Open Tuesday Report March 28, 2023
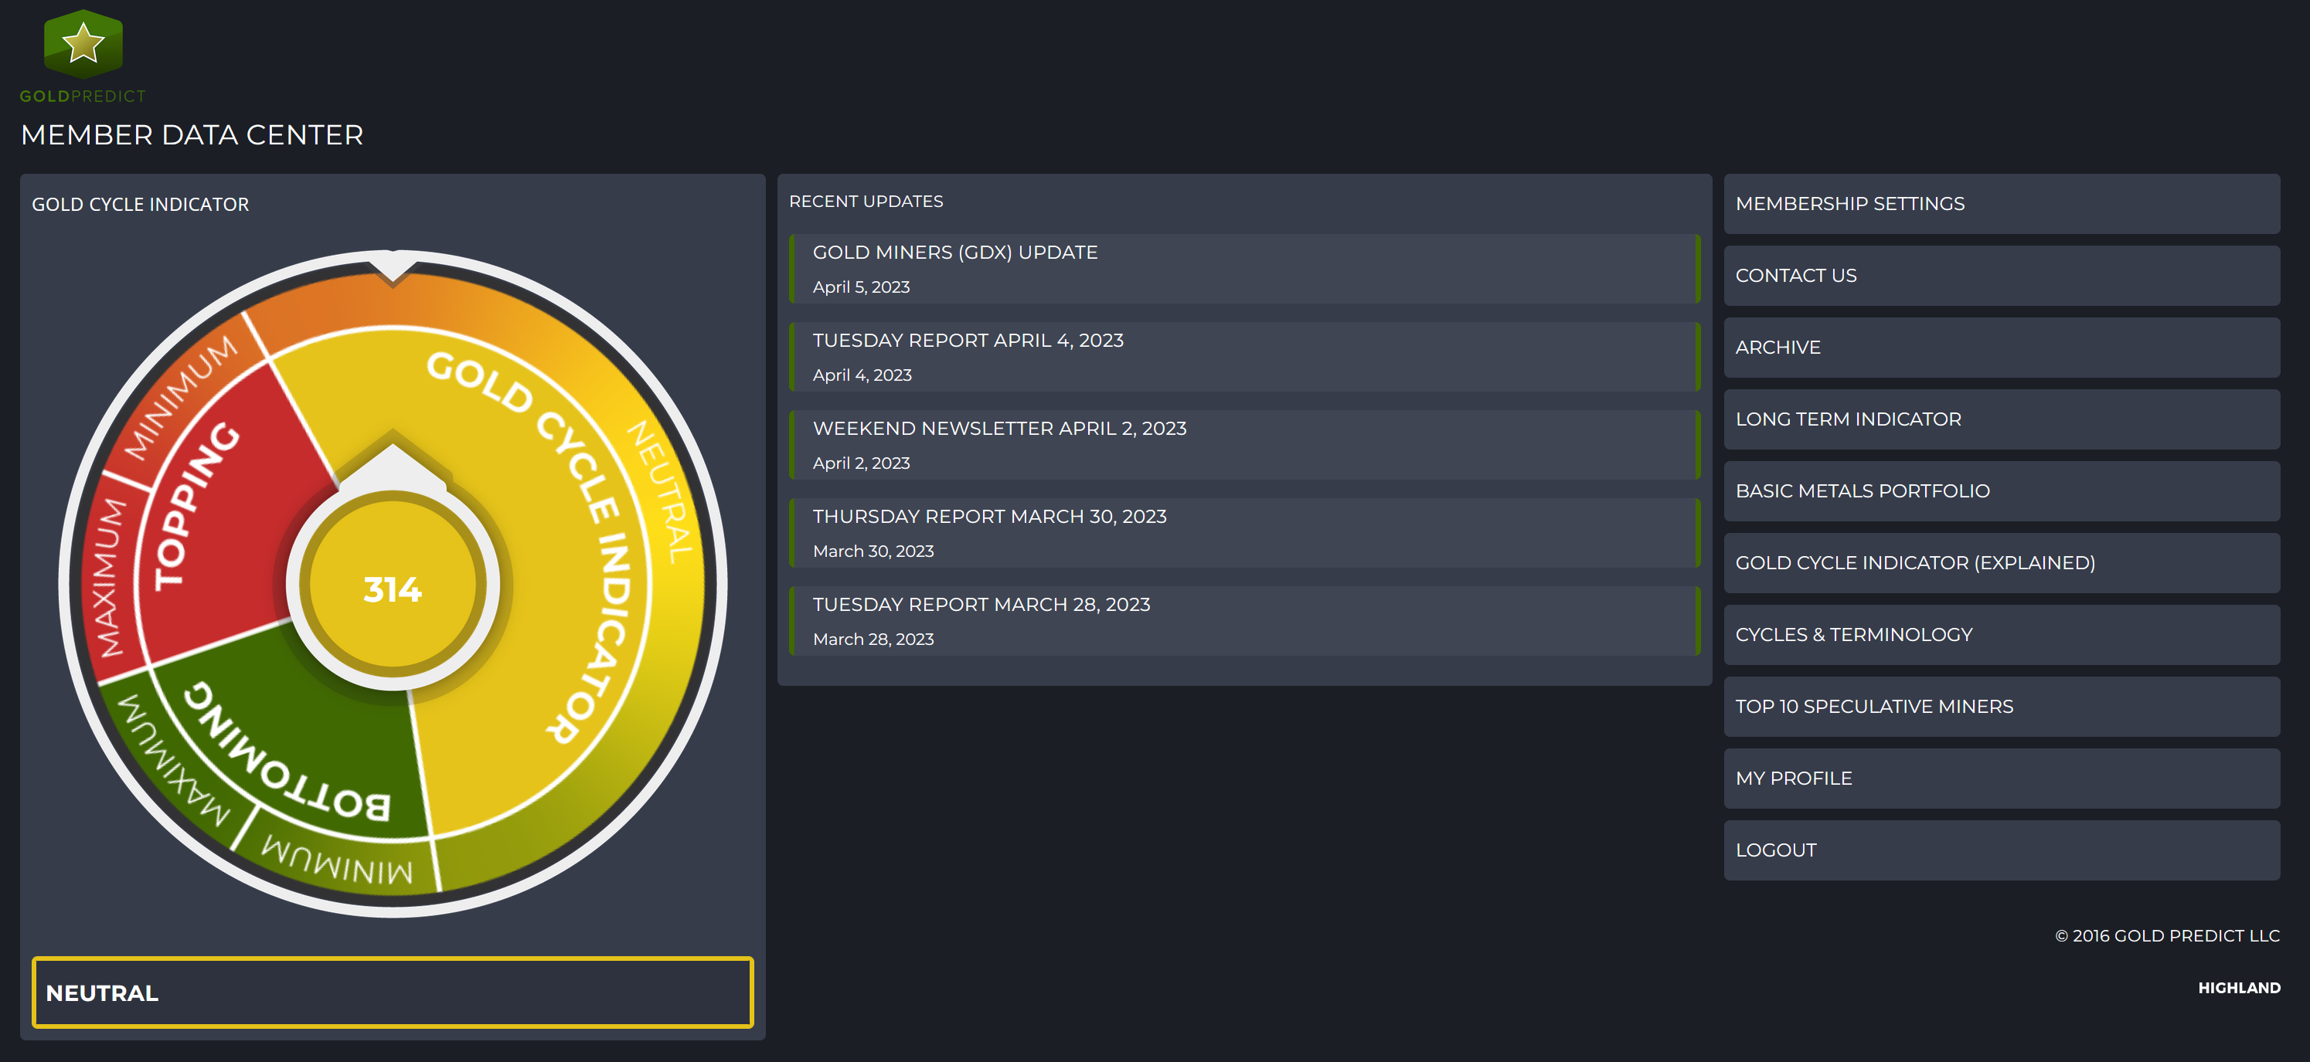Viewport: 2310px width, 1062px height. 980,604
